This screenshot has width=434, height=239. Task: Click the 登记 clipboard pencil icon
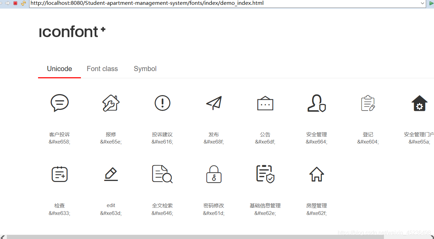click(x=368, y=103)
